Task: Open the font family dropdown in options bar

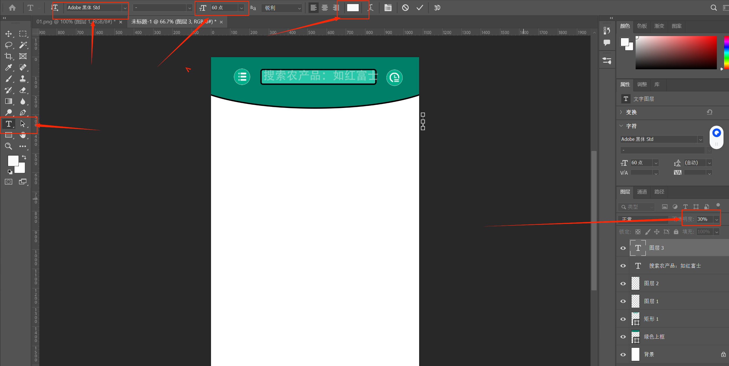Action: click(x=125, y=8)
